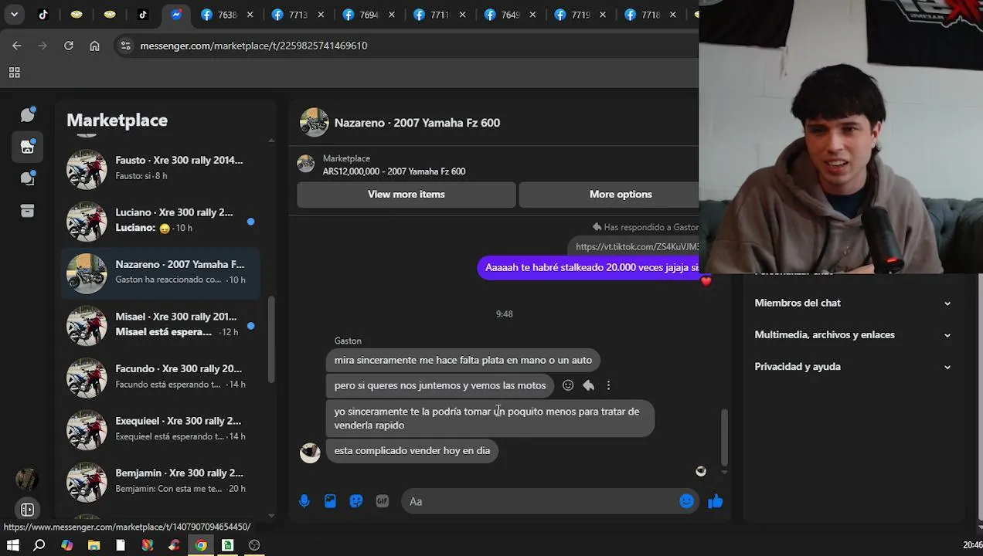Image resolution: width=983 pixels, height=556 pixels.
Task: Expand Miembros del chat section
Action: (853, 303)
